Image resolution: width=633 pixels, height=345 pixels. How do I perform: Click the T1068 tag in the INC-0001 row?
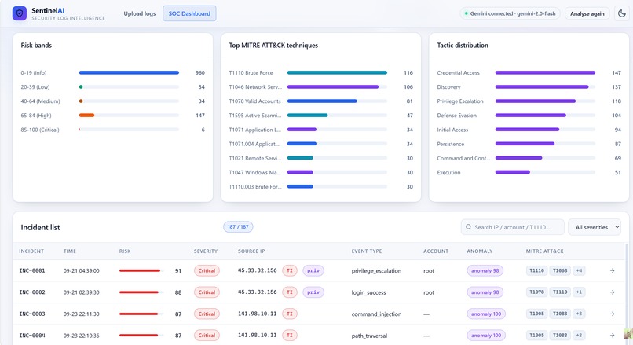(560, 270)
